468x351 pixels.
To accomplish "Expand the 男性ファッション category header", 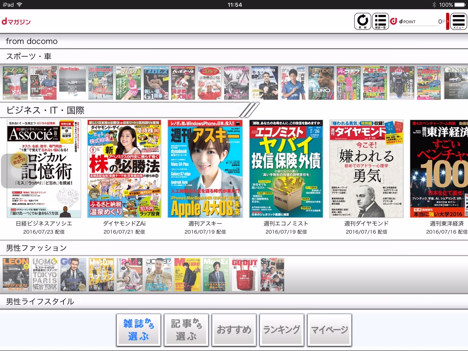I will [234, 248].
